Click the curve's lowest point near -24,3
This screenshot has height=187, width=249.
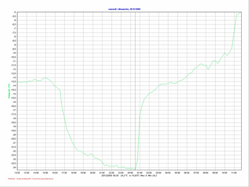click(135, 170)
